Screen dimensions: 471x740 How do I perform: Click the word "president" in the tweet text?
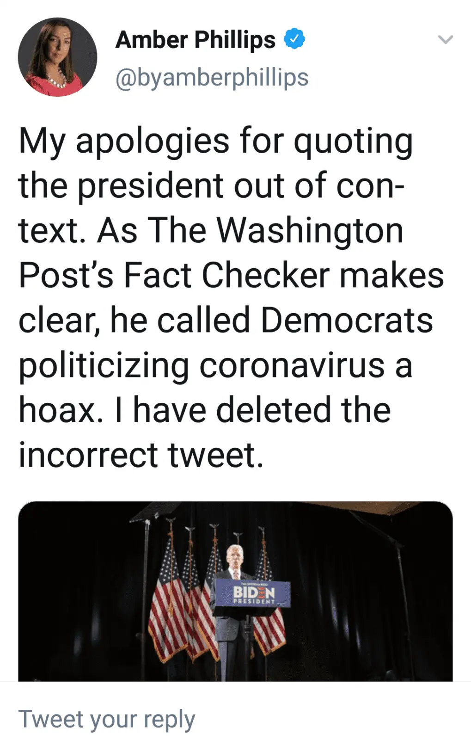coord(150,185)
